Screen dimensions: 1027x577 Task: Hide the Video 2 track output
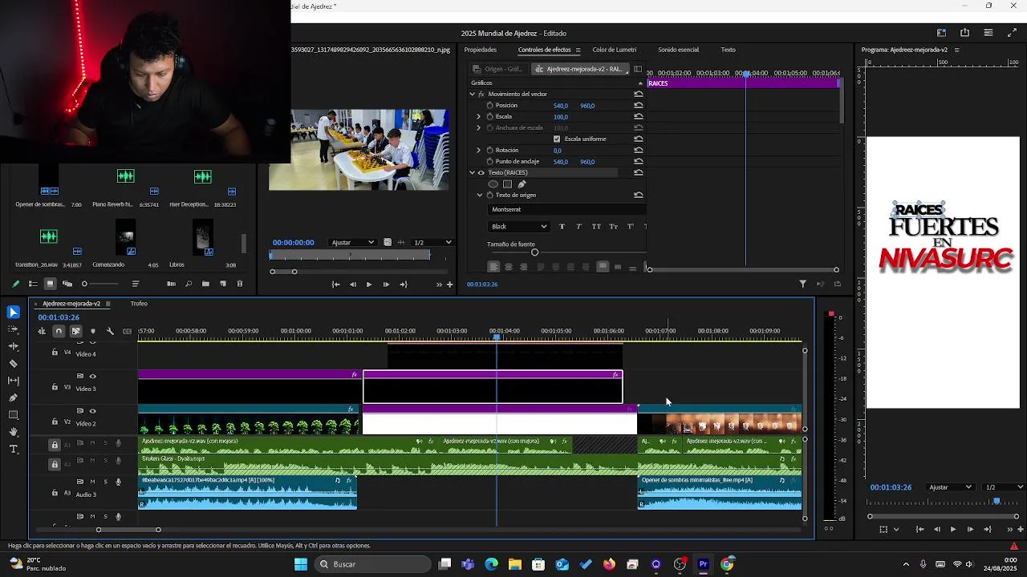click(93, 411)
